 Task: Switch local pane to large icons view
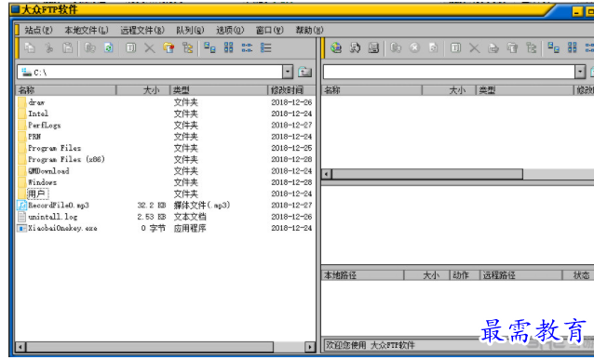click(209, 48)
